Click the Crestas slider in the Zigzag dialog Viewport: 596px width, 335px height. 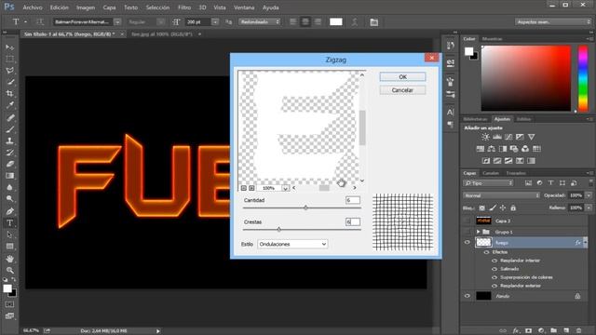tap(279, 230)
